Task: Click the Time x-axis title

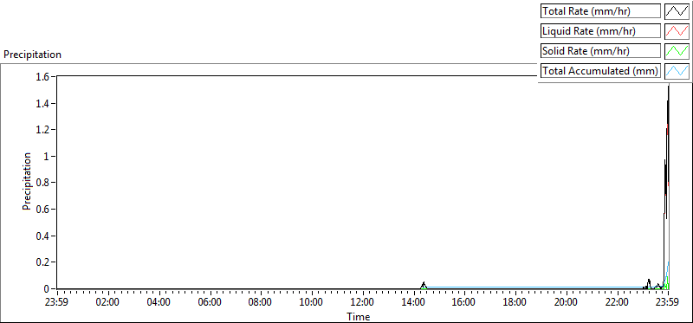Action: 359,316
